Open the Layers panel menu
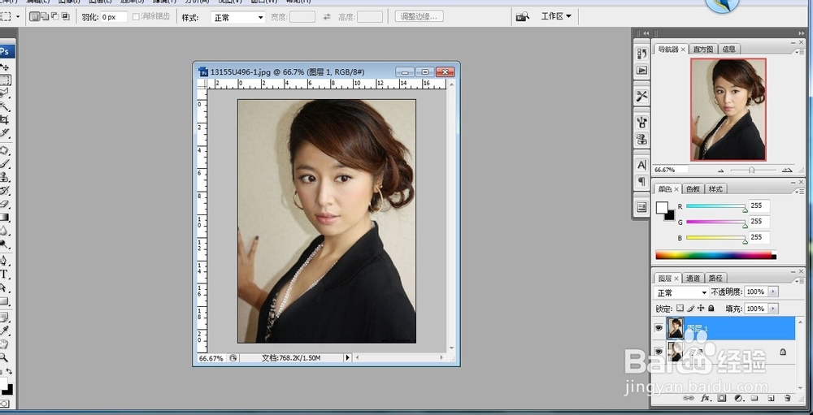 798,279
